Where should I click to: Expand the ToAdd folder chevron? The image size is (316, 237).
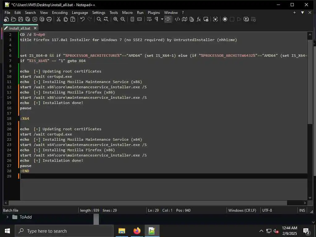pos(7,217)
